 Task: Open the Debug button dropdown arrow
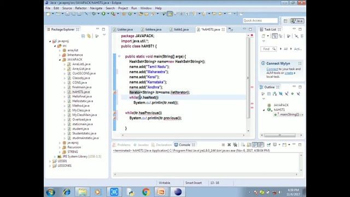(98, 14)
